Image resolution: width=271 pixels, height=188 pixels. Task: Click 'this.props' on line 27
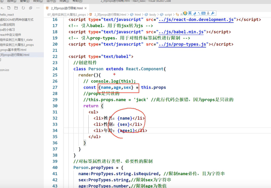[153, 87]
